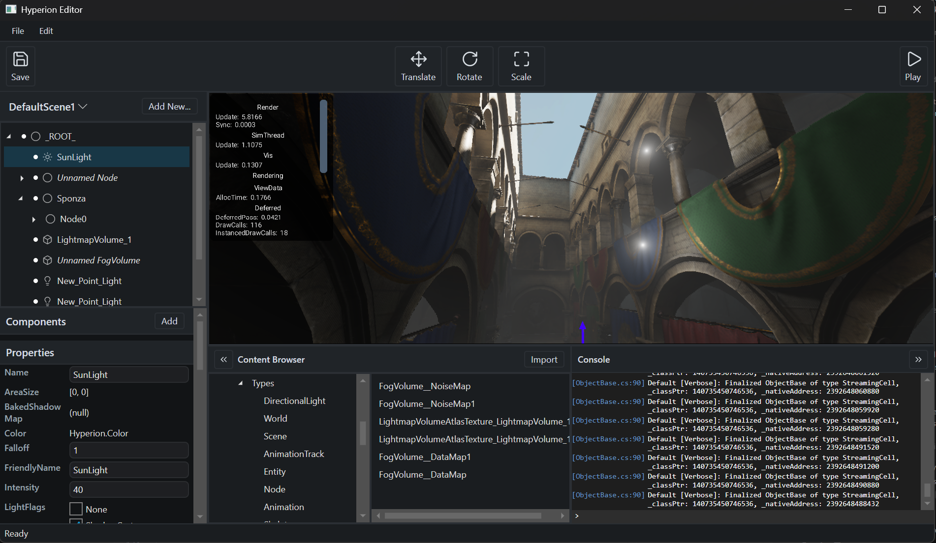Viewport: 936px width, 543px height.
Task: Click the Add New... button
Action: pyautogui.click(x=169, y=107)
